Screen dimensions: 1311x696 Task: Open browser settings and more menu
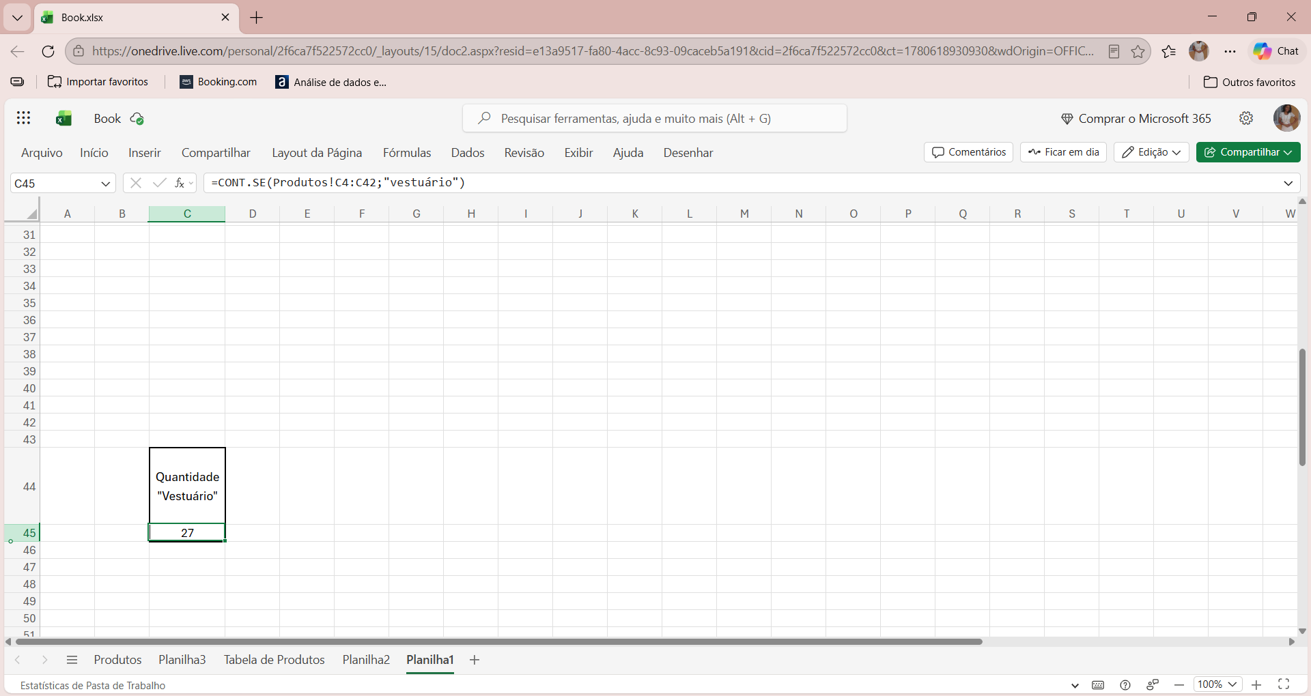(x=1230, y=51)
